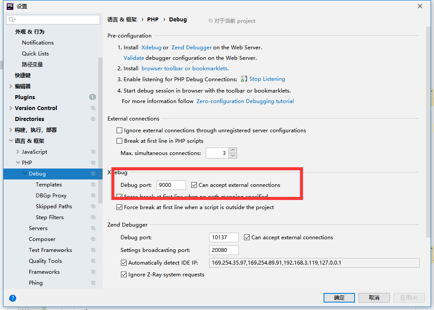Toggle Ignore external connections through unregistered servers
Screen dimensions: 434x310
119,131
